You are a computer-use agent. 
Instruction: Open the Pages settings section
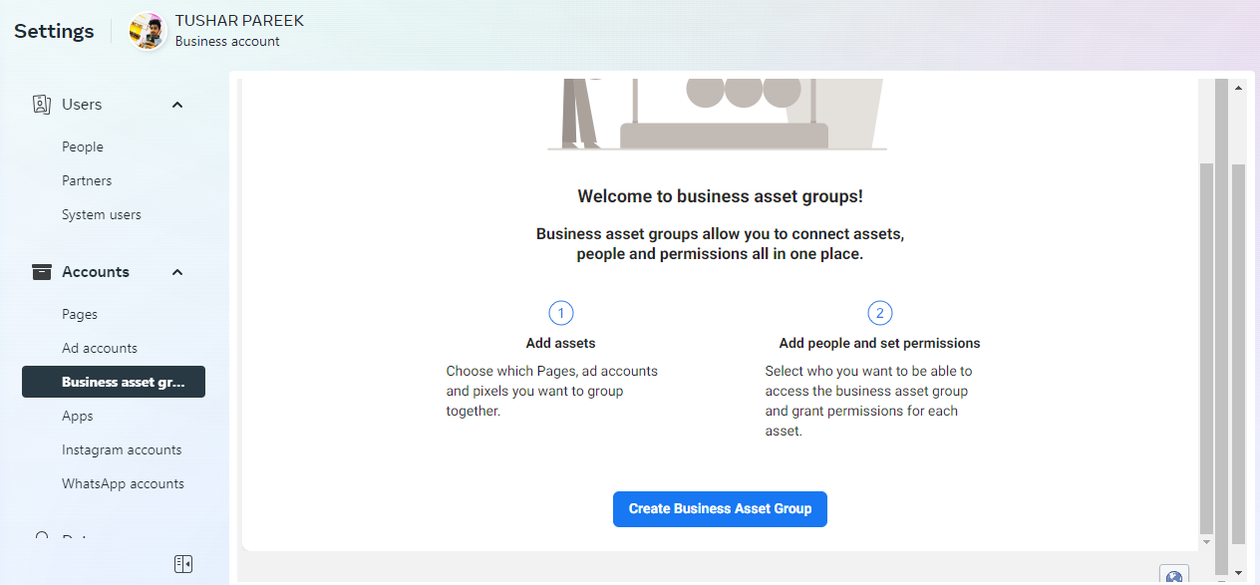(x=80, y=314)
